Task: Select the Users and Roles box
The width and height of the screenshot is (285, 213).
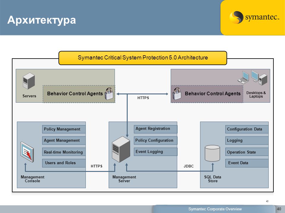Action: pyautogui.click(x=64, y=163)
